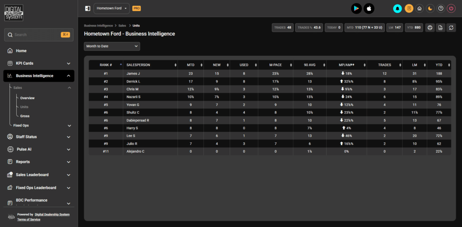Click the red power logout icon
The width and height of the screenshot is (462, 227).
pos(451,9)
